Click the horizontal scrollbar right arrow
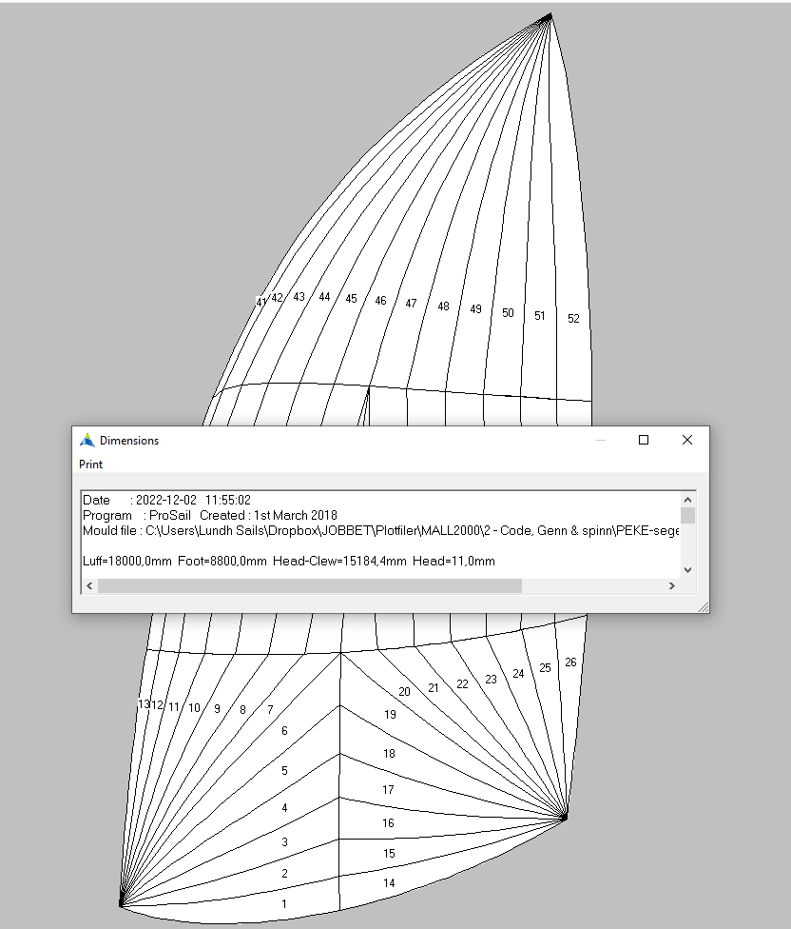This screenshot has width=791, height=929. pyautogui.click(x=672, y=586)
